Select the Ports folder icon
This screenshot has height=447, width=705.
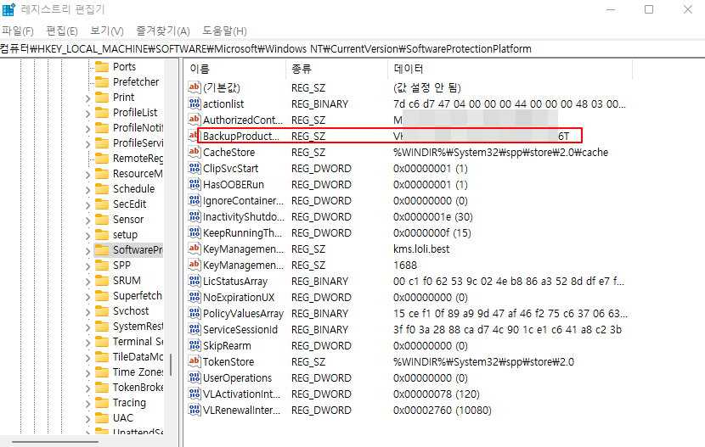(102, 67)
